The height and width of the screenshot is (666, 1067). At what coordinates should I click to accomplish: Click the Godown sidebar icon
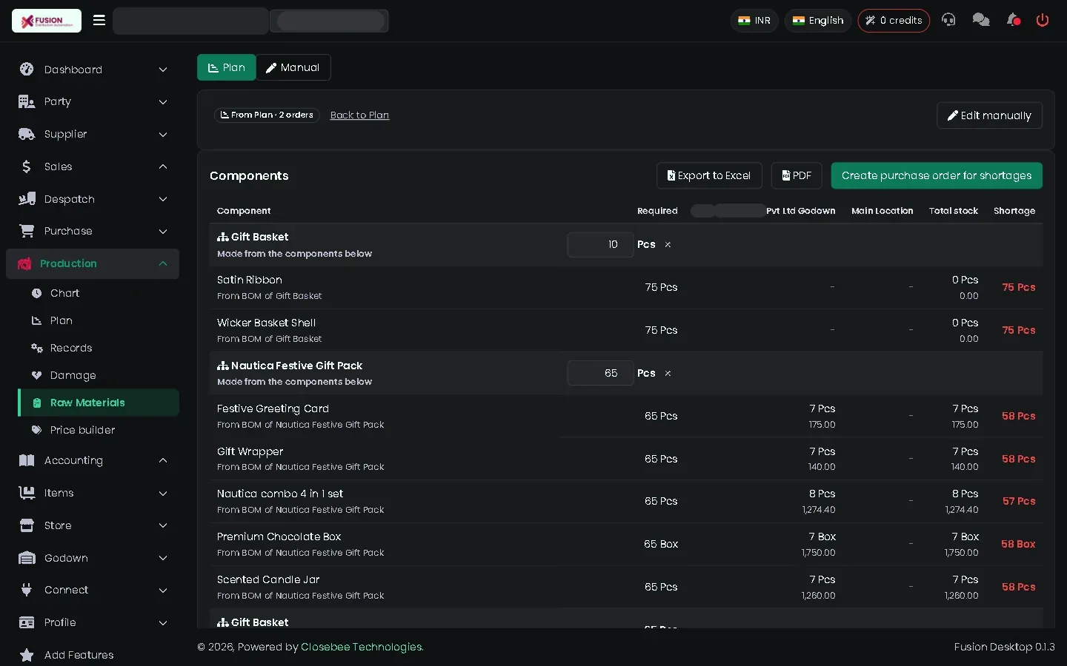coord(27,558)
